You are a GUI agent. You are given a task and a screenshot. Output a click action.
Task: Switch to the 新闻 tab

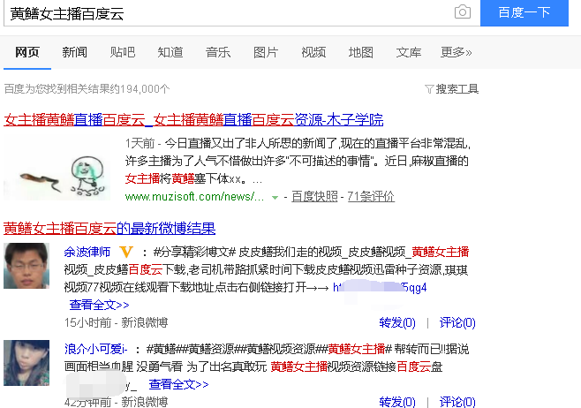pyautogui.click(x=74, y=52)
